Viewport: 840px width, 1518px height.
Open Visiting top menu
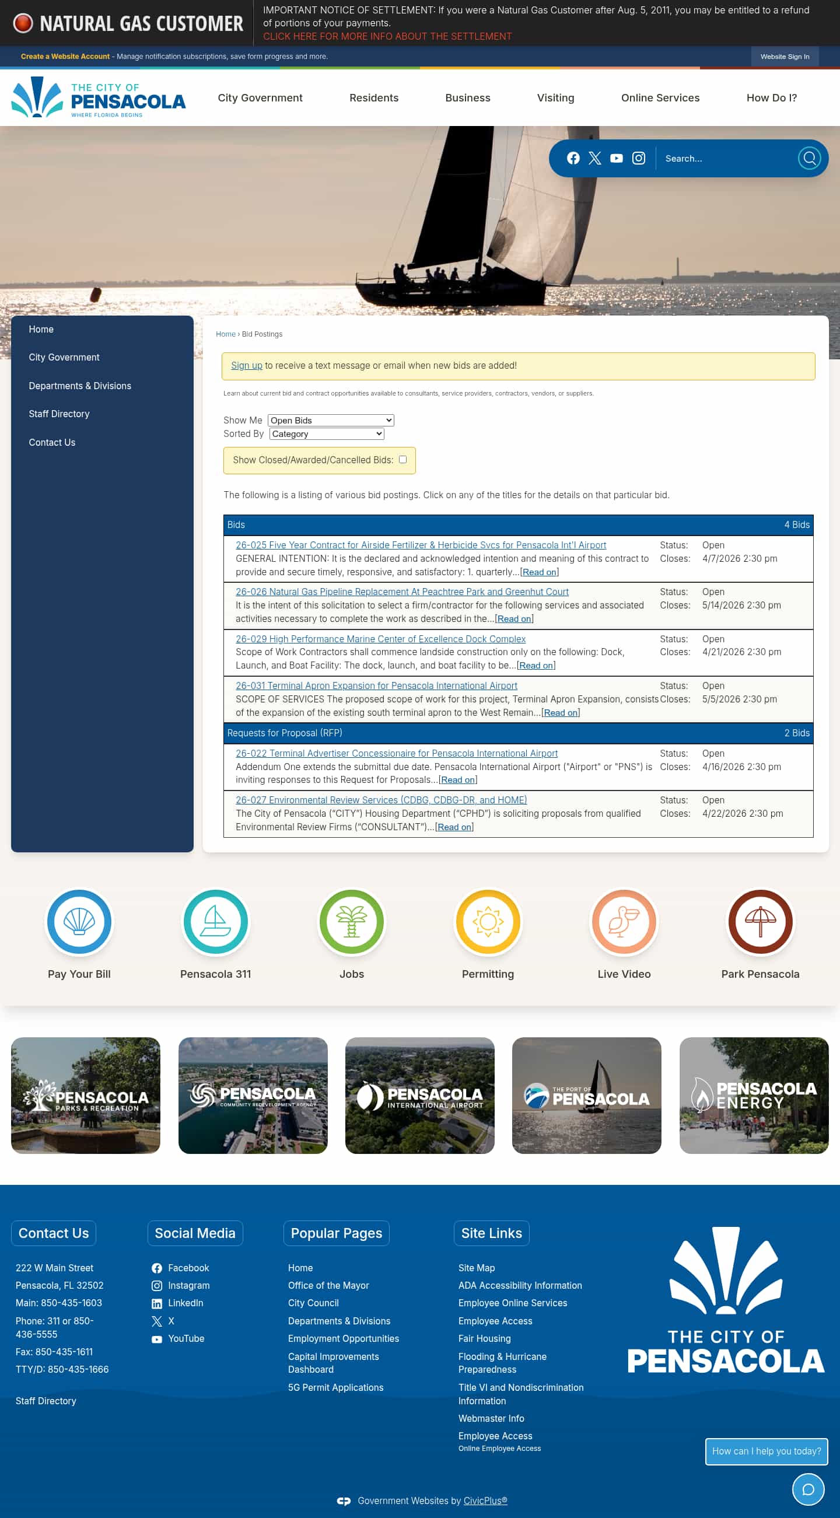tap(555, 98)
